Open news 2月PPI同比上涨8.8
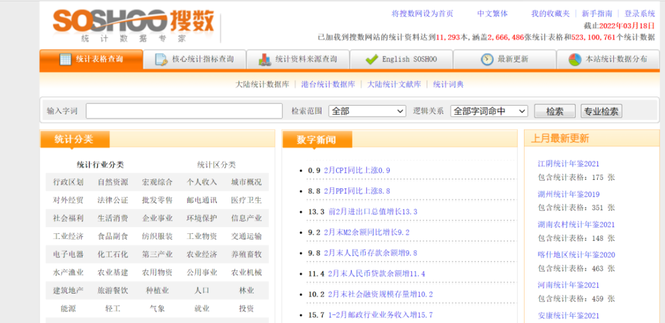Image resolution: width=665 pixels, height=323 pixels. click(x=357, y=191)
